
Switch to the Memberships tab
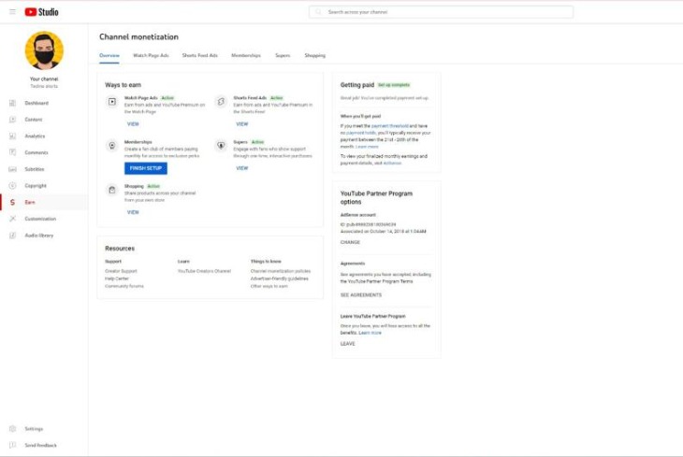[246, 56]
